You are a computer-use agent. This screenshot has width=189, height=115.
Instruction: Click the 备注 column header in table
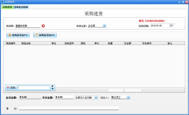176,43
